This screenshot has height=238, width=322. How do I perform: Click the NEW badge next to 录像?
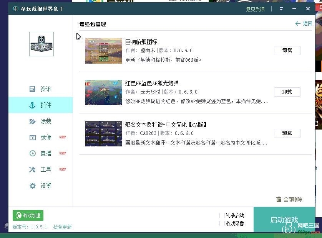click(x=62, y=137)
